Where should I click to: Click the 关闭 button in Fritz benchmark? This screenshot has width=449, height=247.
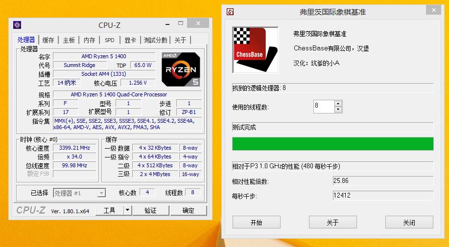(x=409, y=223)
